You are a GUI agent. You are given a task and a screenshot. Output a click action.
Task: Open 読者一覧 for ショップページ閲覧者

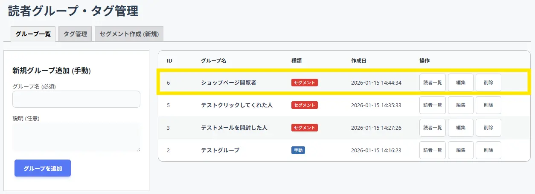[x=432, y=83]
